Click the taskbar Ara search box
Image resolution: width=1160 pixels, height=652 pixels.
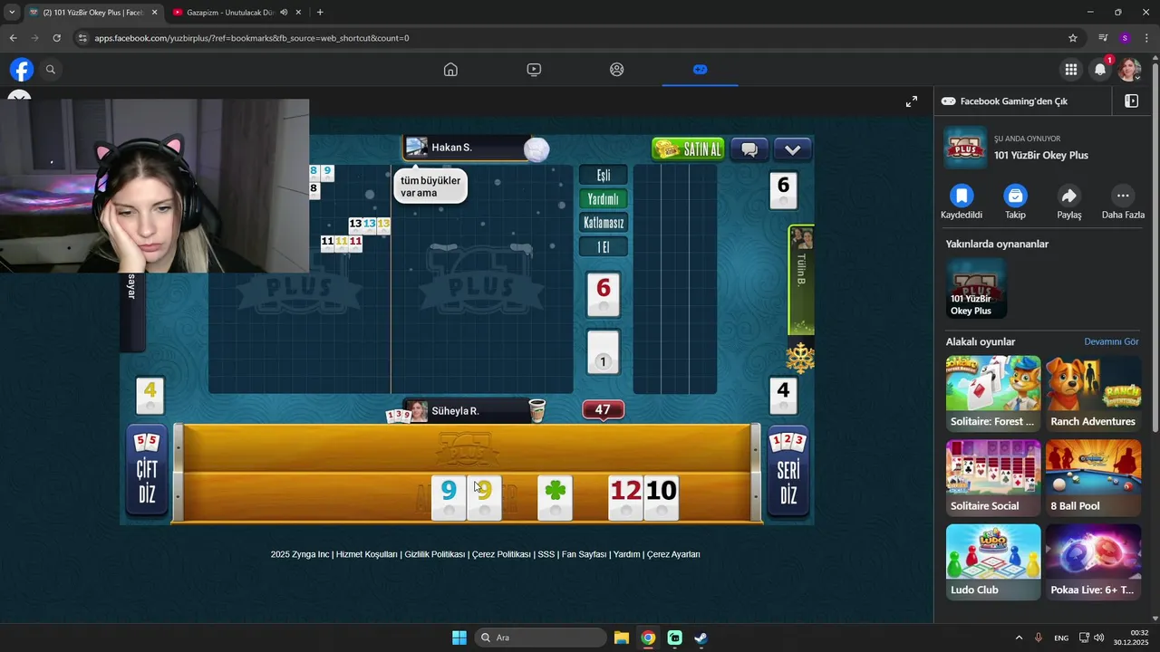(x=540, y=638)
